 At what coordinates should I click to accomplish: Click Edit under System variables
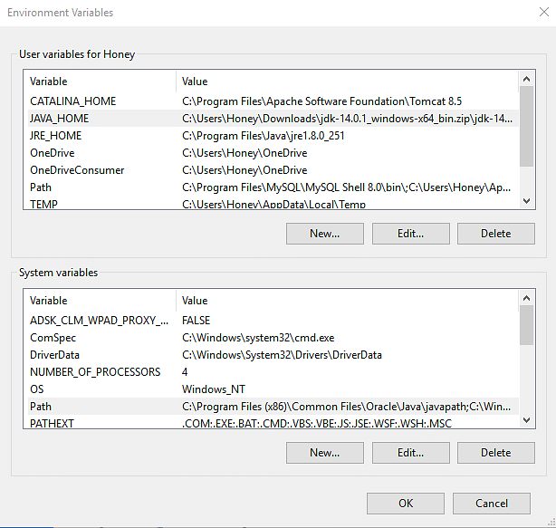point(410,453)
